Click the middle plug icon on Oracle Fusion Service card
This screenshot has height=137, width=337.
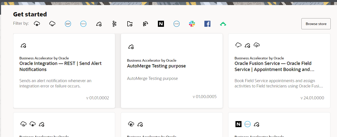(248, 45)
